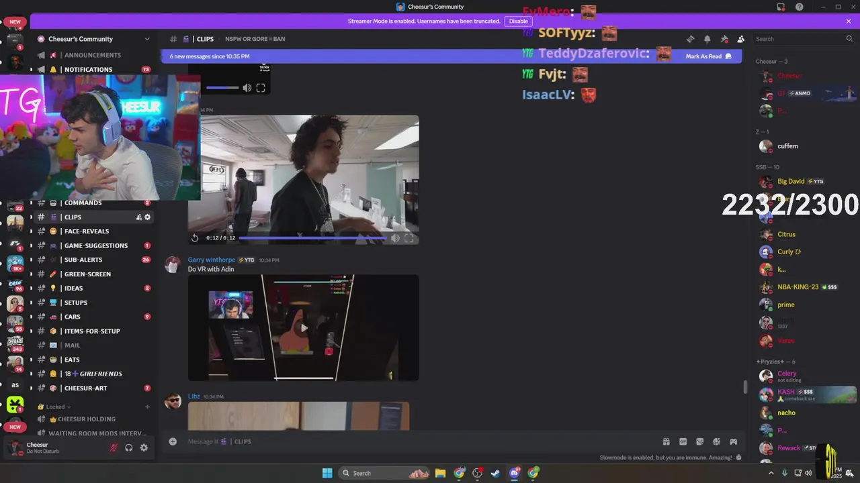The height and width of the screenshot is (483, 860).
Task: Open the emoji picker
Action: [x=716, y=441]
